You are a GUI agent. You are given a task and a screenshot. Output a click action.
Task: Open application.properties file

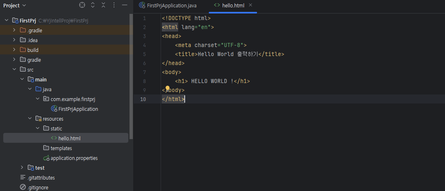[x=74, y=158]
